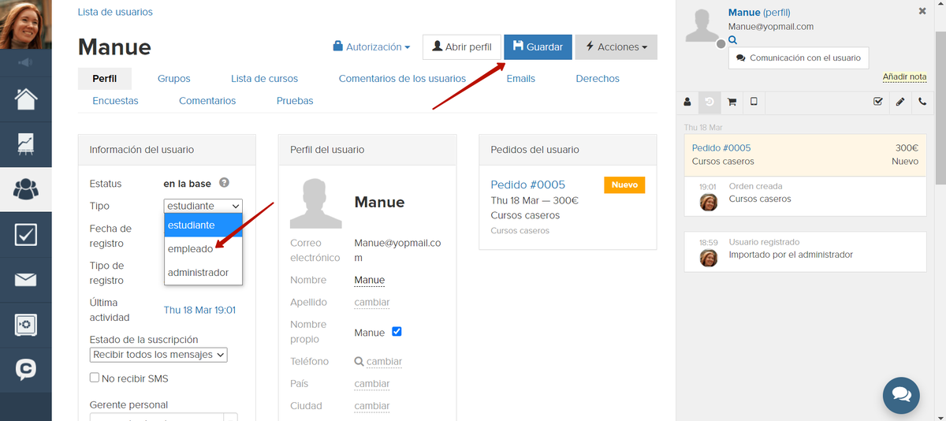Select estudiante in the Tipo list
946x421 pixels.
[203, 225]
